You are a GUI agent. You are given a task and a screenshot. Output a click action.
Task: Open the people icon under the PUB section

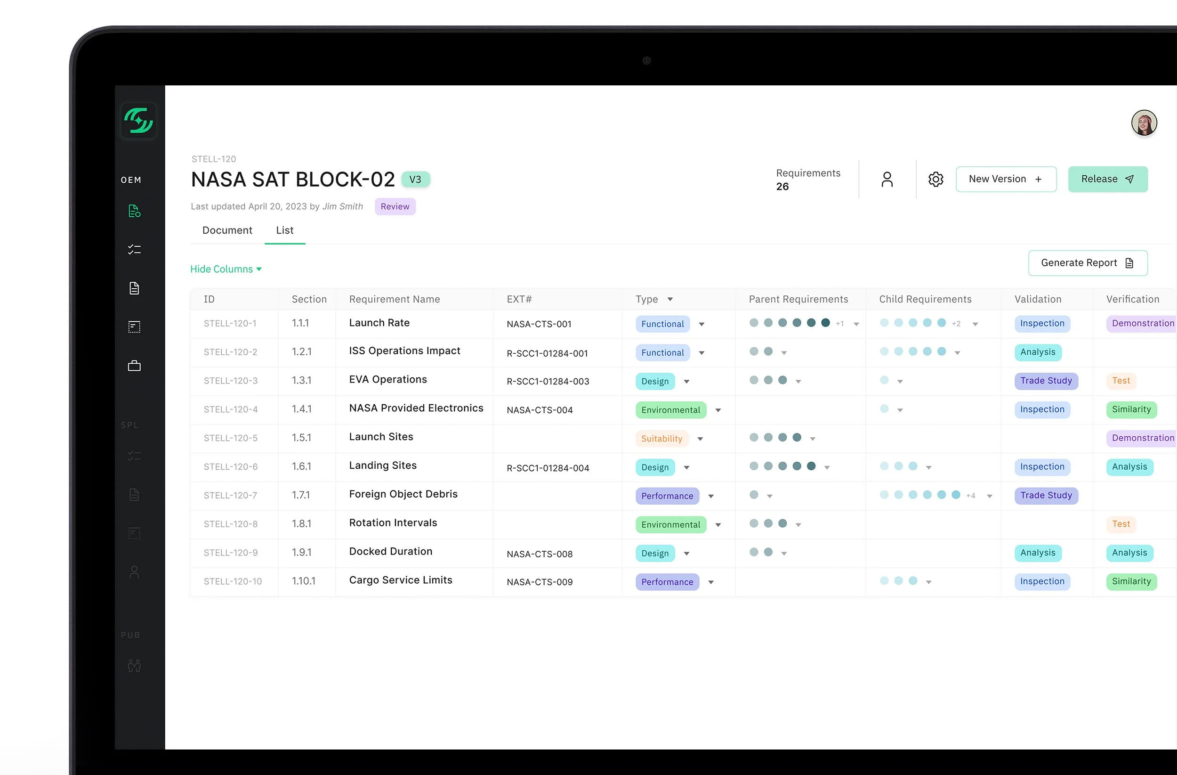tap(134, 666)
